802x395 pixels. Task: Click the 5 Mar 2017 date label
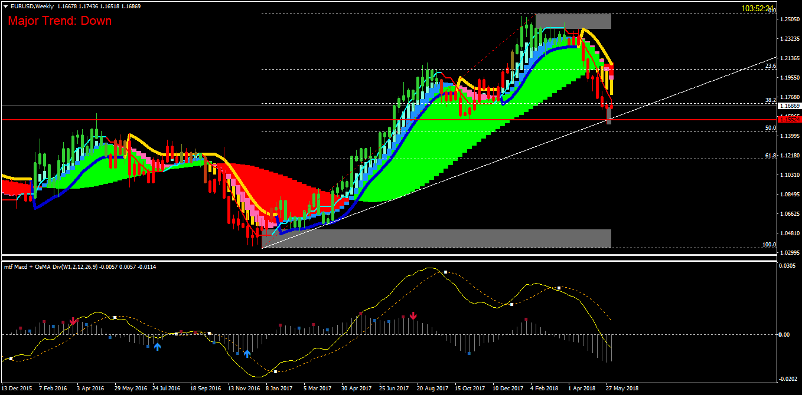[318, 389]
